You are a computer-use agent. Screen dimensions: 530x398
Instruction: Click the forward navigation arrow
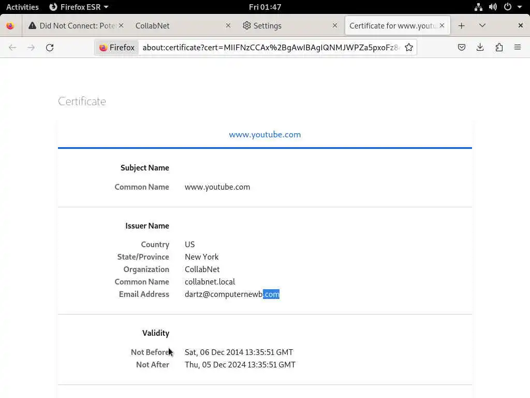tap(31, 47)
